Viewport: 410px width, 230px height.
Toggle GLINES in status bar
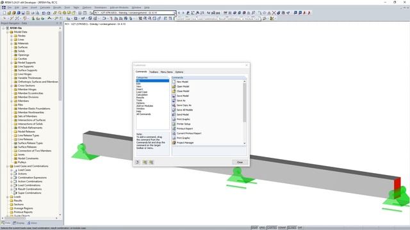[x=292, y=228]
